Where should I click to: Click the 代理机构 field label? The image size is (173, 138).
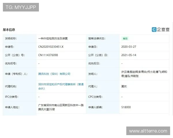(x=11, y=86)
